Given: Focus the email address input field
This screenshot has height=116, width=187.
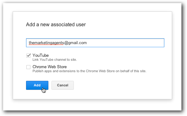Looking at the screenshot, I should [x=95, y=43].
